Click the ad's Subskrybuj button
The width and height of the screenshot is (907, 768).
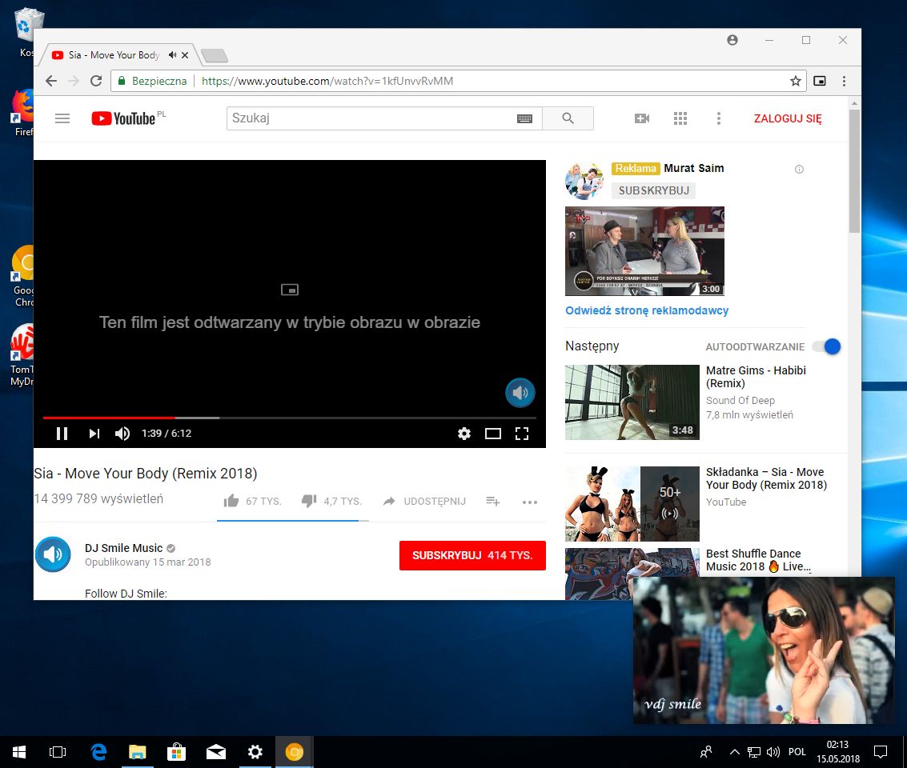(x=654, y=190)
